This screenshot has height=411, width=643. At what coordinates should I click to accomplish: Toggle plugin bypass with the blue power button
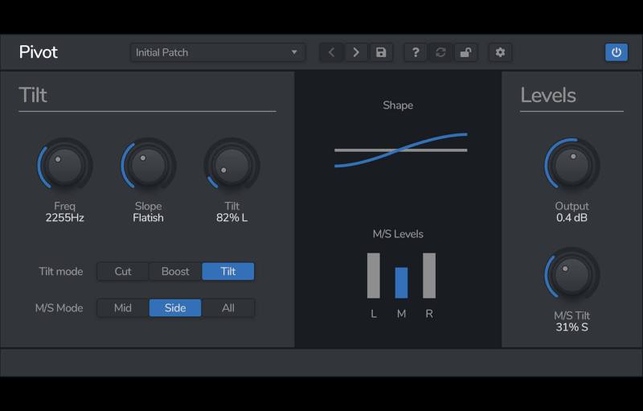tap(616, 52)
